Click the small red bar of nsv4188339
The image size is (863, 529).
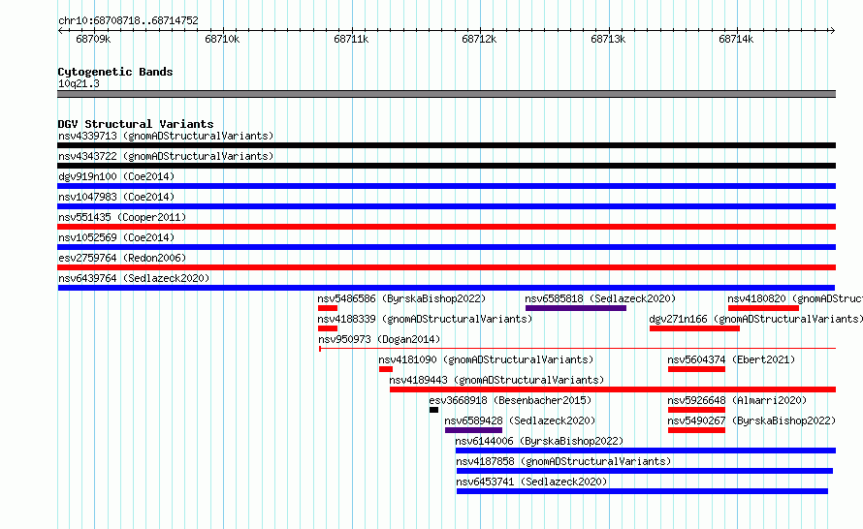328,328
